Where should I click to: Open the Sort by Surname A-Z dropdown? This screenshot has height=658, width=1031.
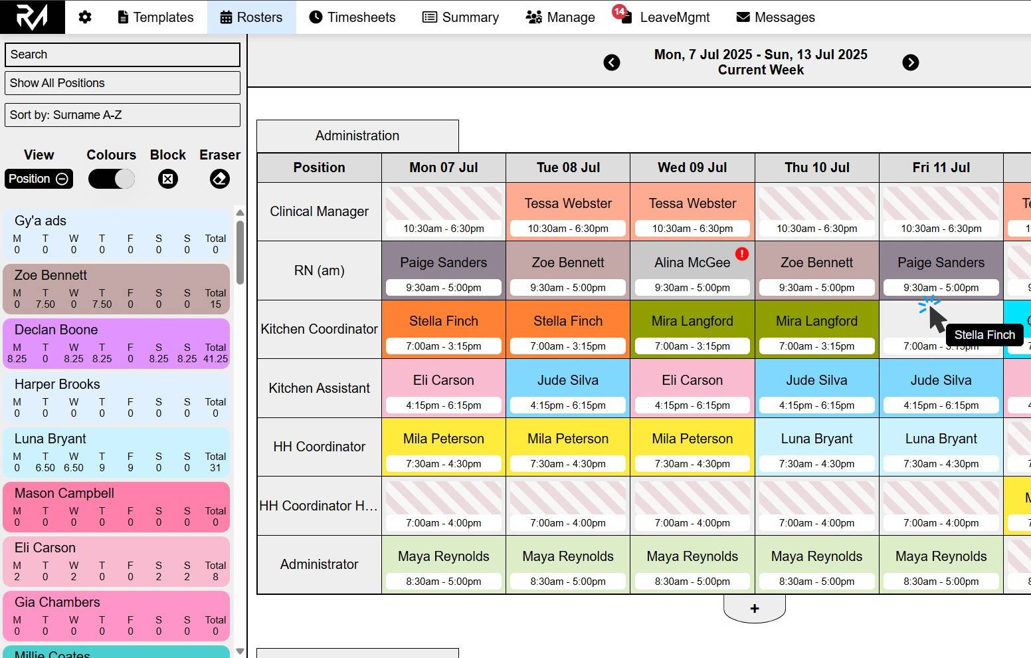122,115
